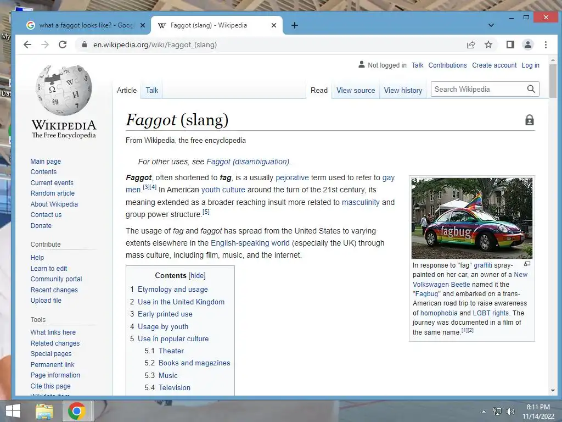Click the page protection lock icon

[530, 120]
